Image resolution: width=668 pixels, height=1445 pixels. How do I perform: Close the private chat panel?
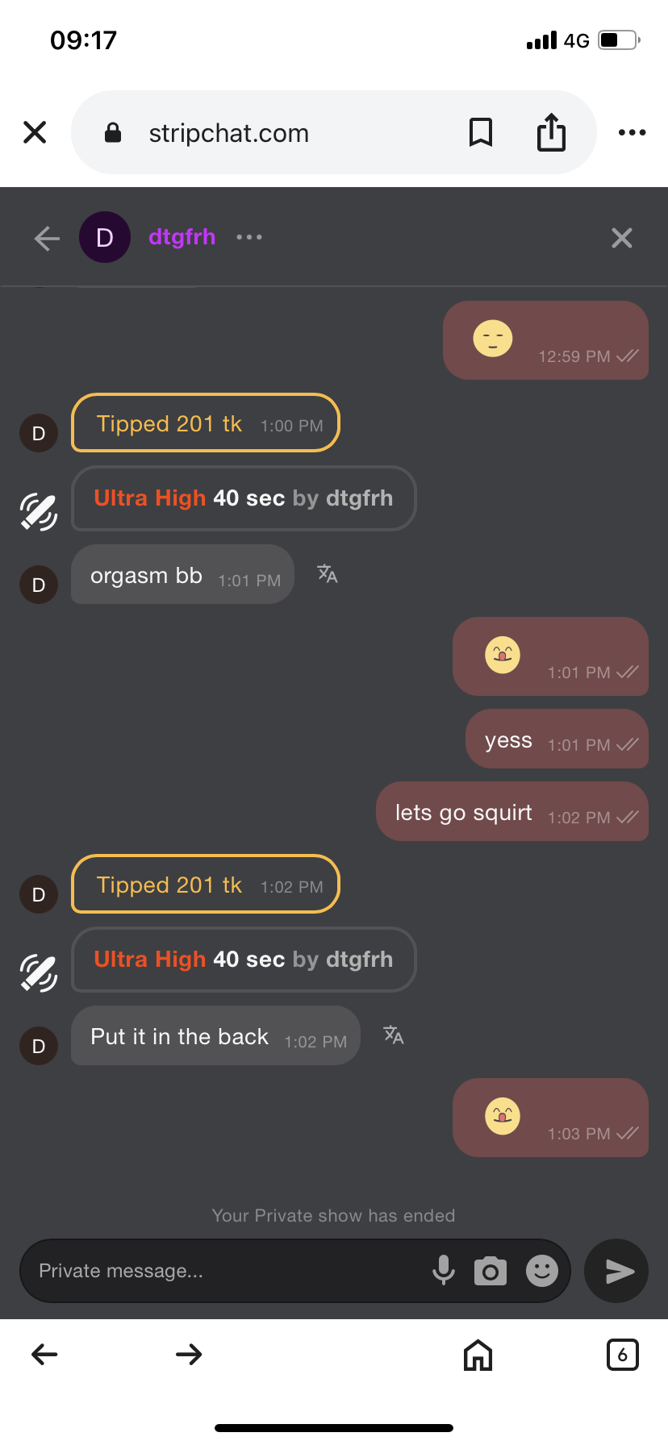coord(621,238)
